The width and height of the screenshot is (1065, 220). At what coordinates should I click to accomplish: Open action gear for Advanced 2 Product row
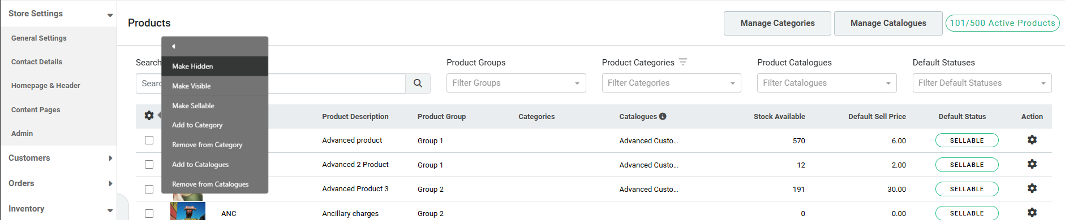click(x=1032, y=164)
